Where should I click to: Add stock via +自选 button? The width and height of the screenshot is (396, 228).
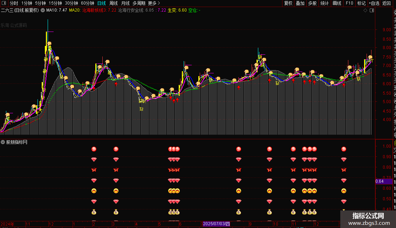coord(374,3)
